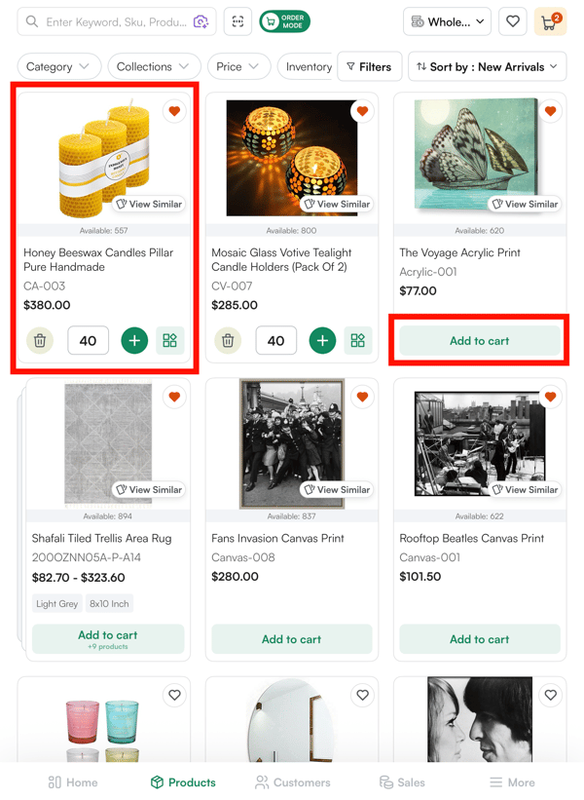Click View Similar on the Shafali rug
The height and width of the screenshot is (800, 584).
point(148,489)
